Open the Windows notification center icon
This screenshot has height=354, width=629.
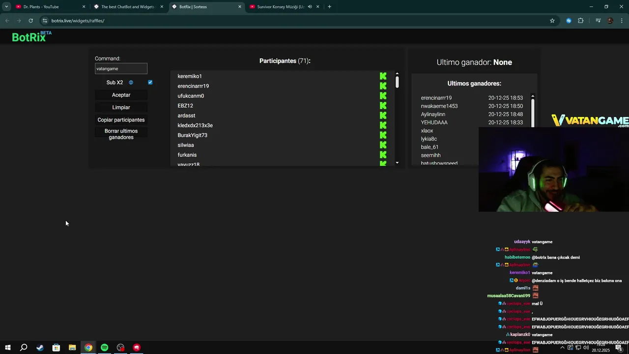618,348
